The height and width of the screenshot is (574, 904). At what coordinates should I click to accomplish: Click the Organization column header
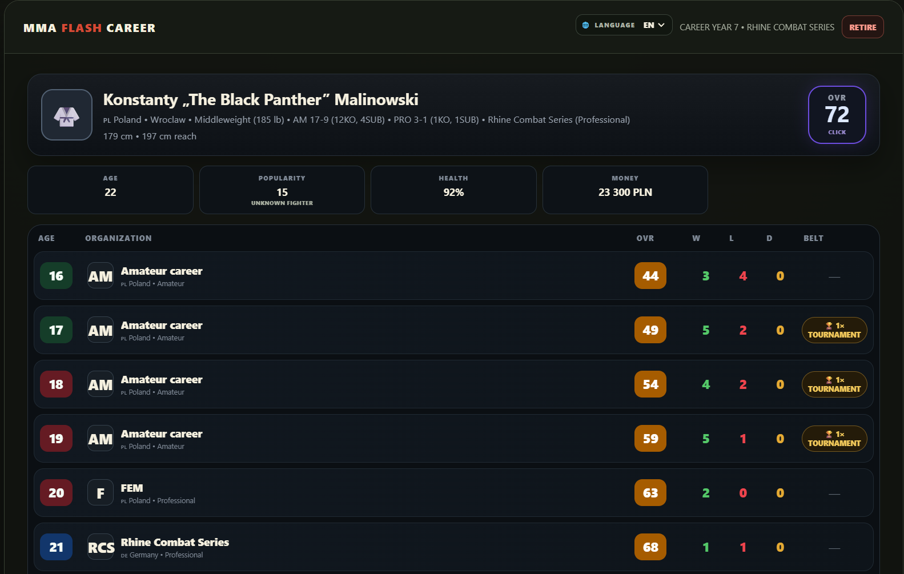click(118, 238)
